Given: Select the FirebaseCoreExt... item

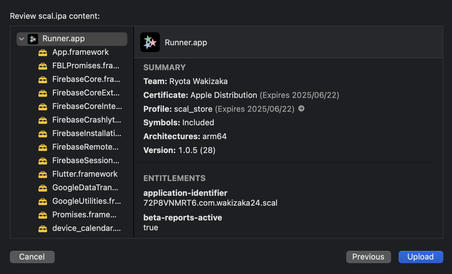Looking at the screenshot, I should click(86, 93).
